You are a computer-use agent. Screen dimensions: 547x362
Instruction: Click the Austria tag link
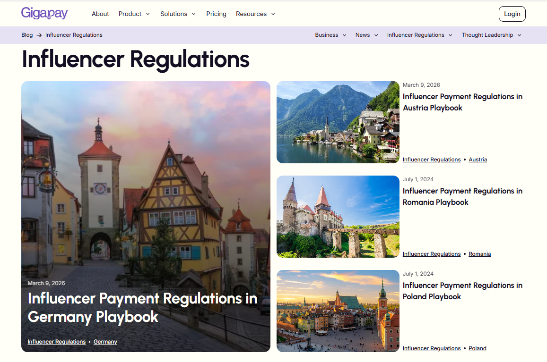pos(478,160)
